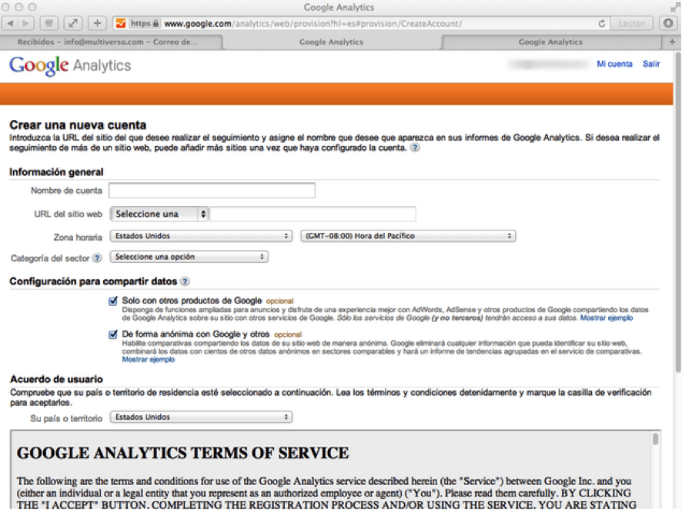
Task: Click the page's vertical scrollbar
Action: click(x=677, y=213)
